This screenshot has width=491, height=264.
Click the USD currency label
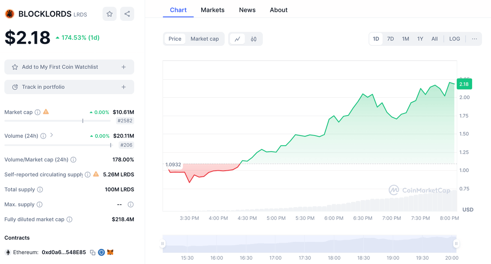[468, 210]
